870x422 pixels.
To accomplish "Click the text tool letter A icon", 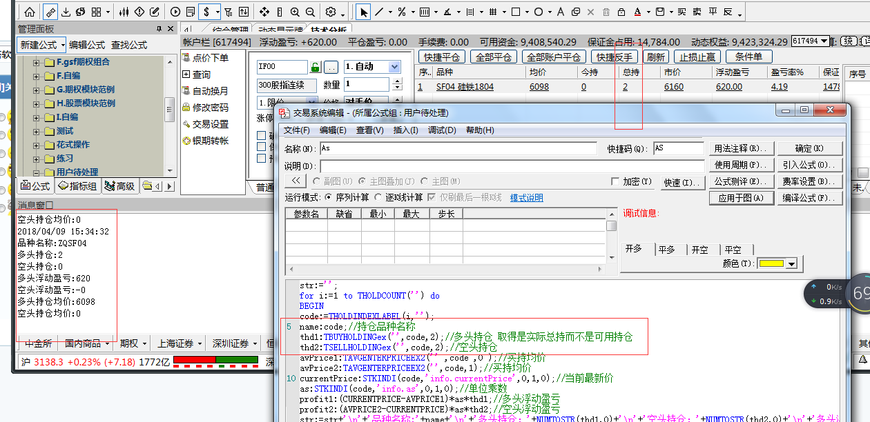I will tap(559, 12).
